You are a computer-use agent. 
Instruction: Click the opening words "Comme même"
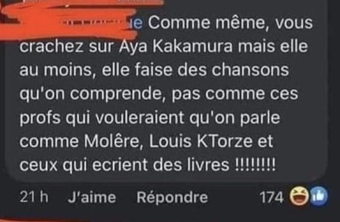(x=206, y=23)
